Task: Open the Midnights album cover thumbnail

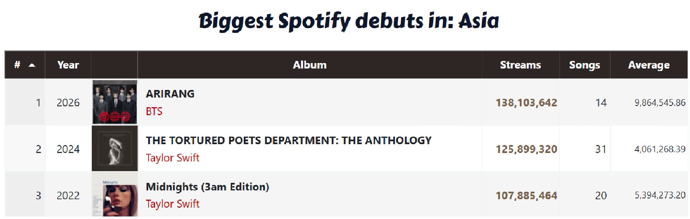Action: (115, 196)
